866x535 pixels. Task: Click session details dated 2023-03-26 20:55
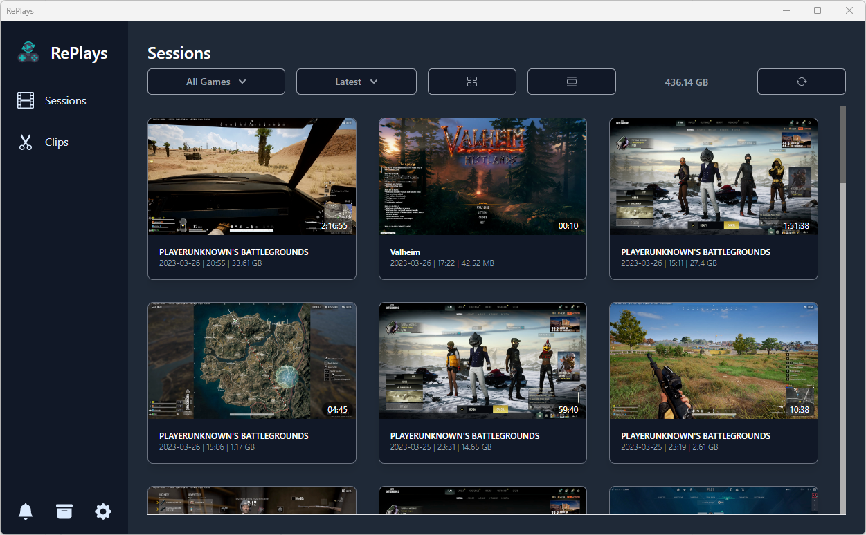click(x=210, y=263)
